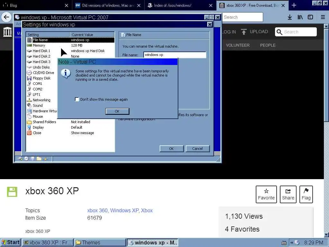Select Hard Disk 1 icon in settings
Image resolution: width=329 pixels, height=247 pixels.
click(x=29, y=51)
